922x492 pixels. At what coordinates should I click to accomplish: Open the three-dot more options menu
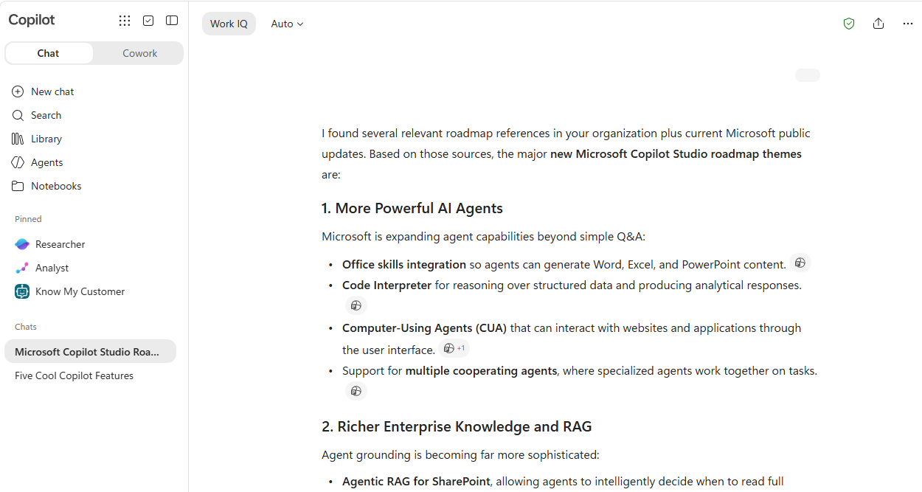coord(908,24)
